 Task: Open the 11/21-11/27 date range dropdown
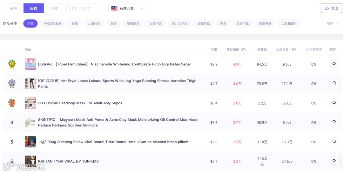(x=85, y=8)
